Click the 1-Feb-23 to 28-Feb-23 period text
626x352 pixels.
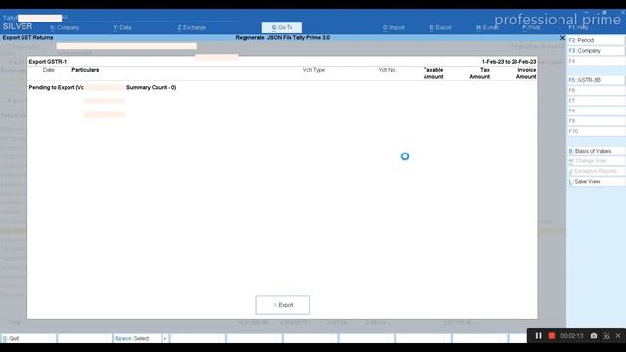coord(509,62)
